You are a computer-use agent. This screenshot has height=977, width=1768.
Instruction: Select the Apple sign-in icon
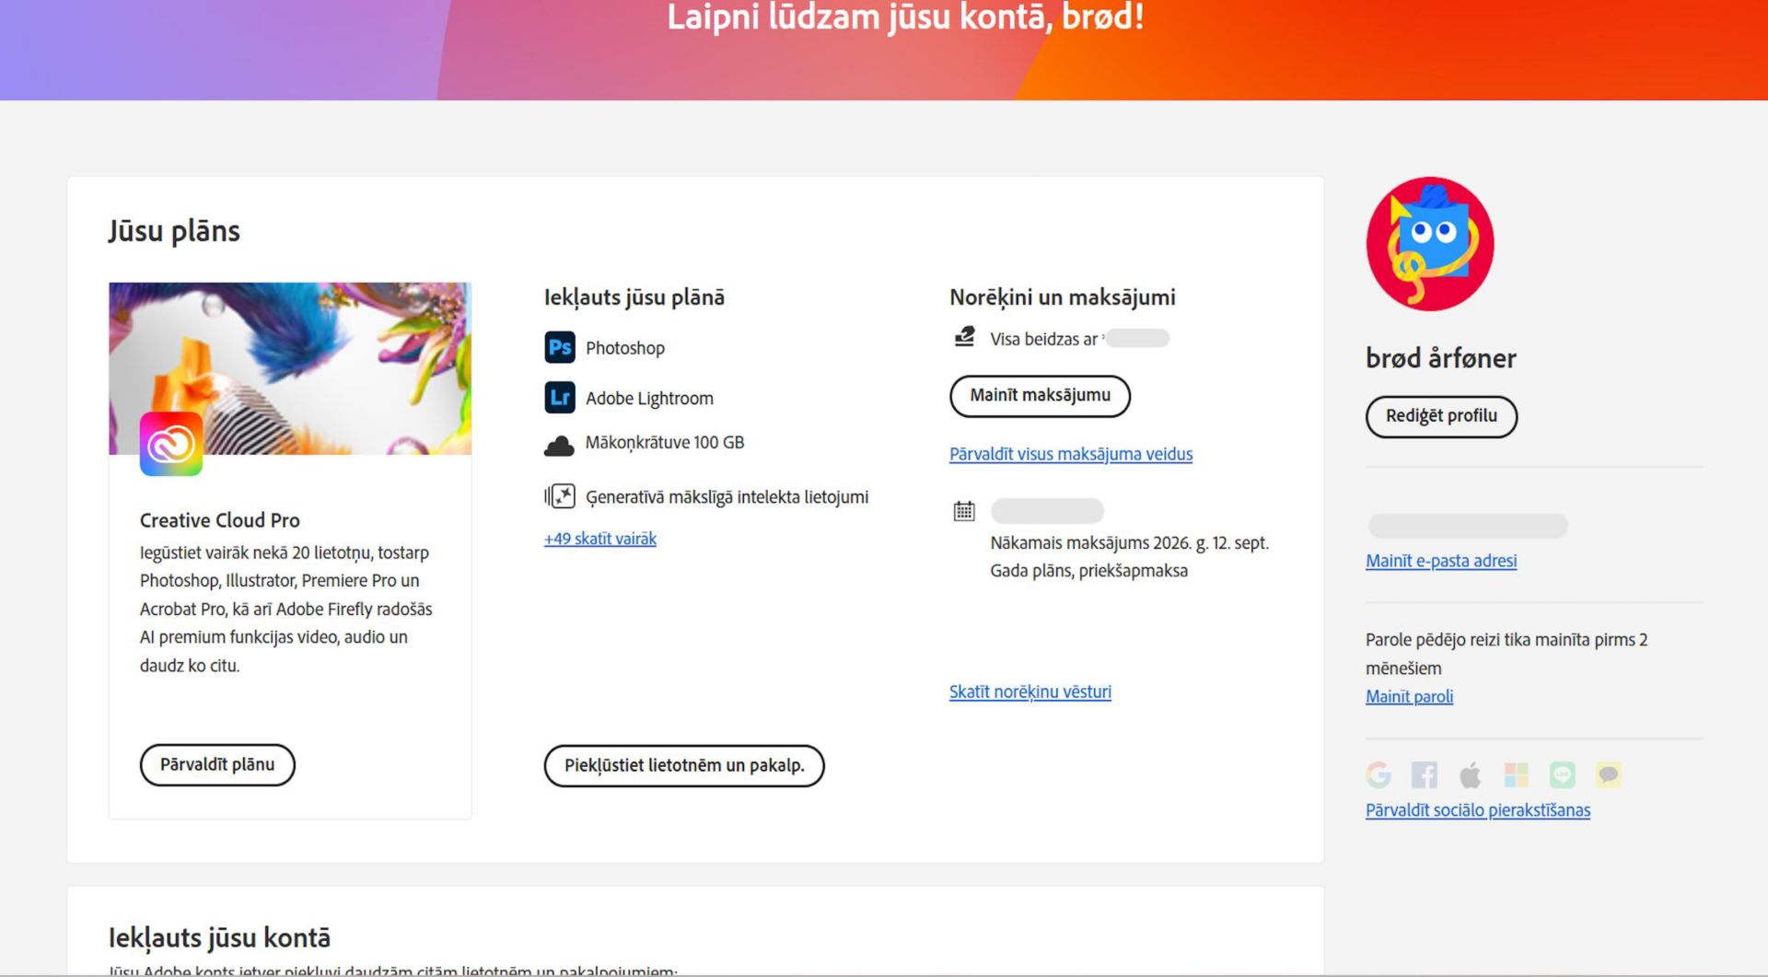(x=1470, y=774)
